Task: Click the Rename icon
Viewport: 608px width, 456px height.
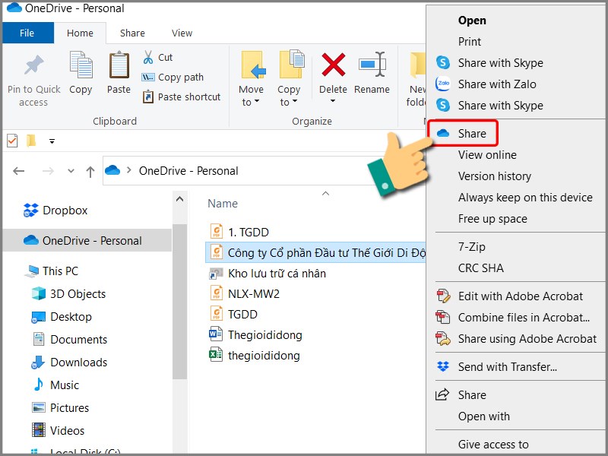Action: (x=372, y=64)
